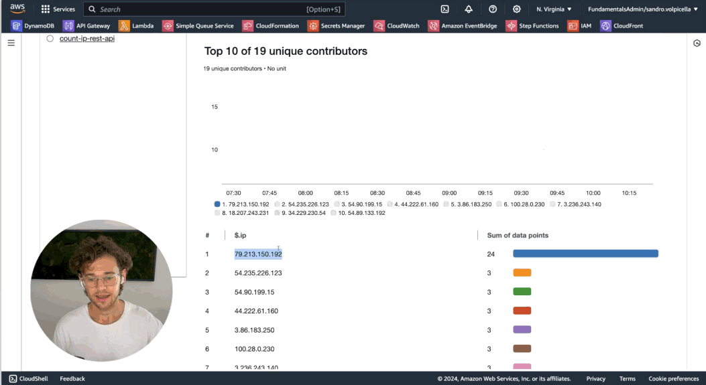Click the Feedback link in footer

(72, 379)
